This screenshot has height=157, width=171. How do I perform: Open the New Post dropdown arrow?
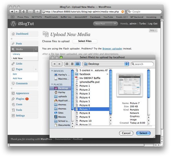click(x=115, y=24)
